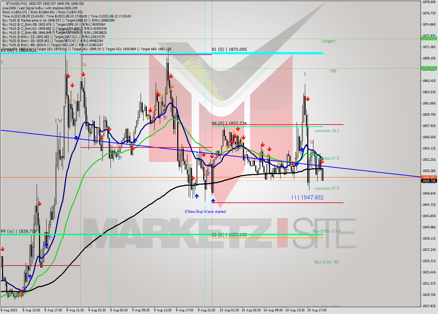This screenshot has height=314, width=438.
Task: Click the 10 Aug 17:30 time axis label
Action: click(317, 311)
